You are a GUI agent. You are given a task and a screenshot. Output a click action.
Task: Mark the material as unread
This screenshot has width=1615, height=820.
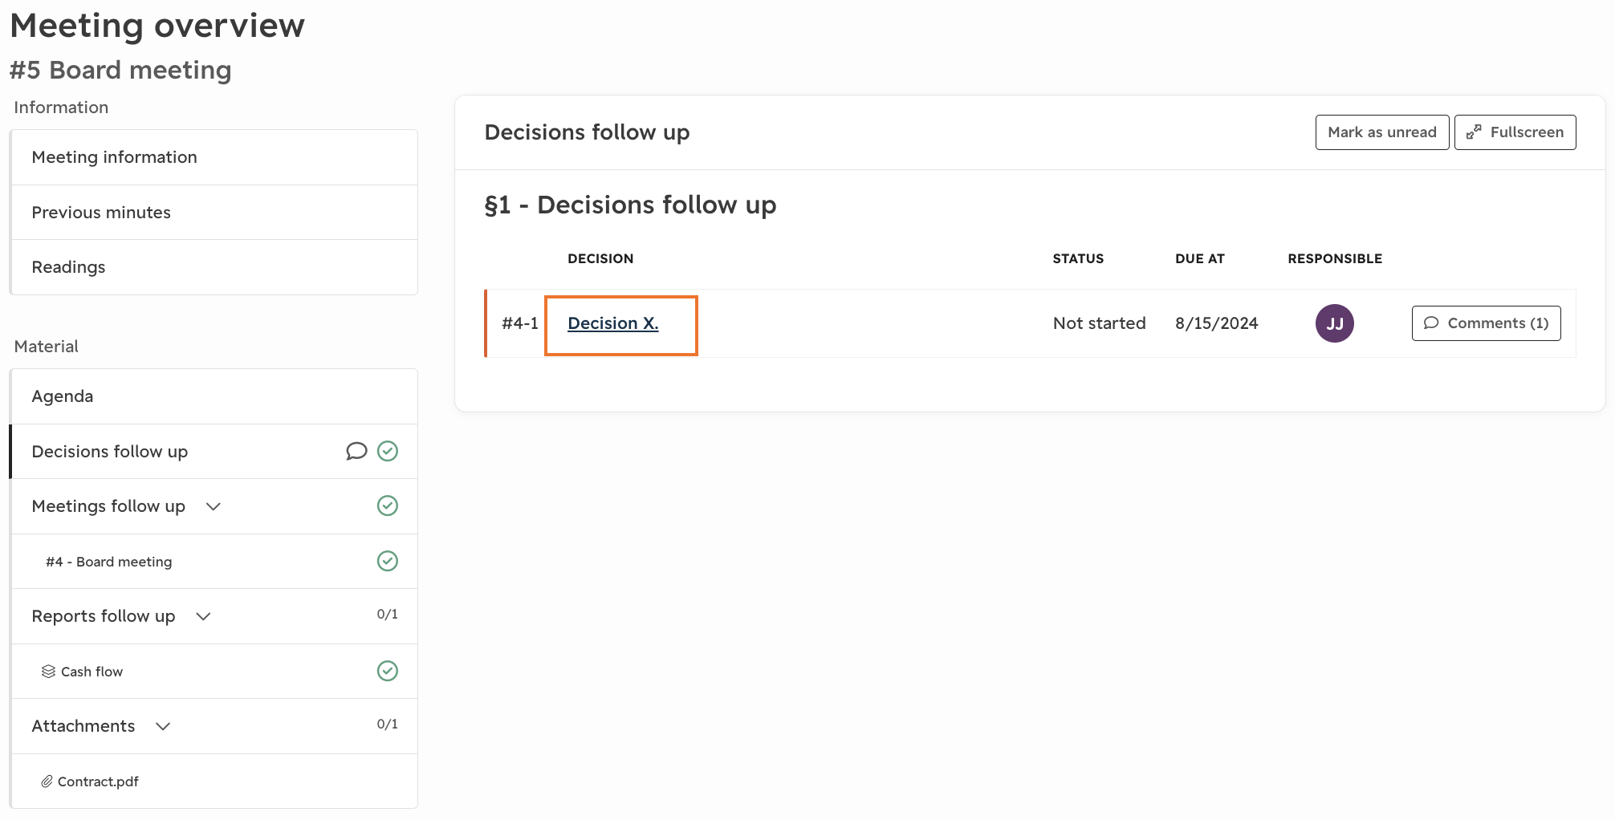click(1381, 132)
